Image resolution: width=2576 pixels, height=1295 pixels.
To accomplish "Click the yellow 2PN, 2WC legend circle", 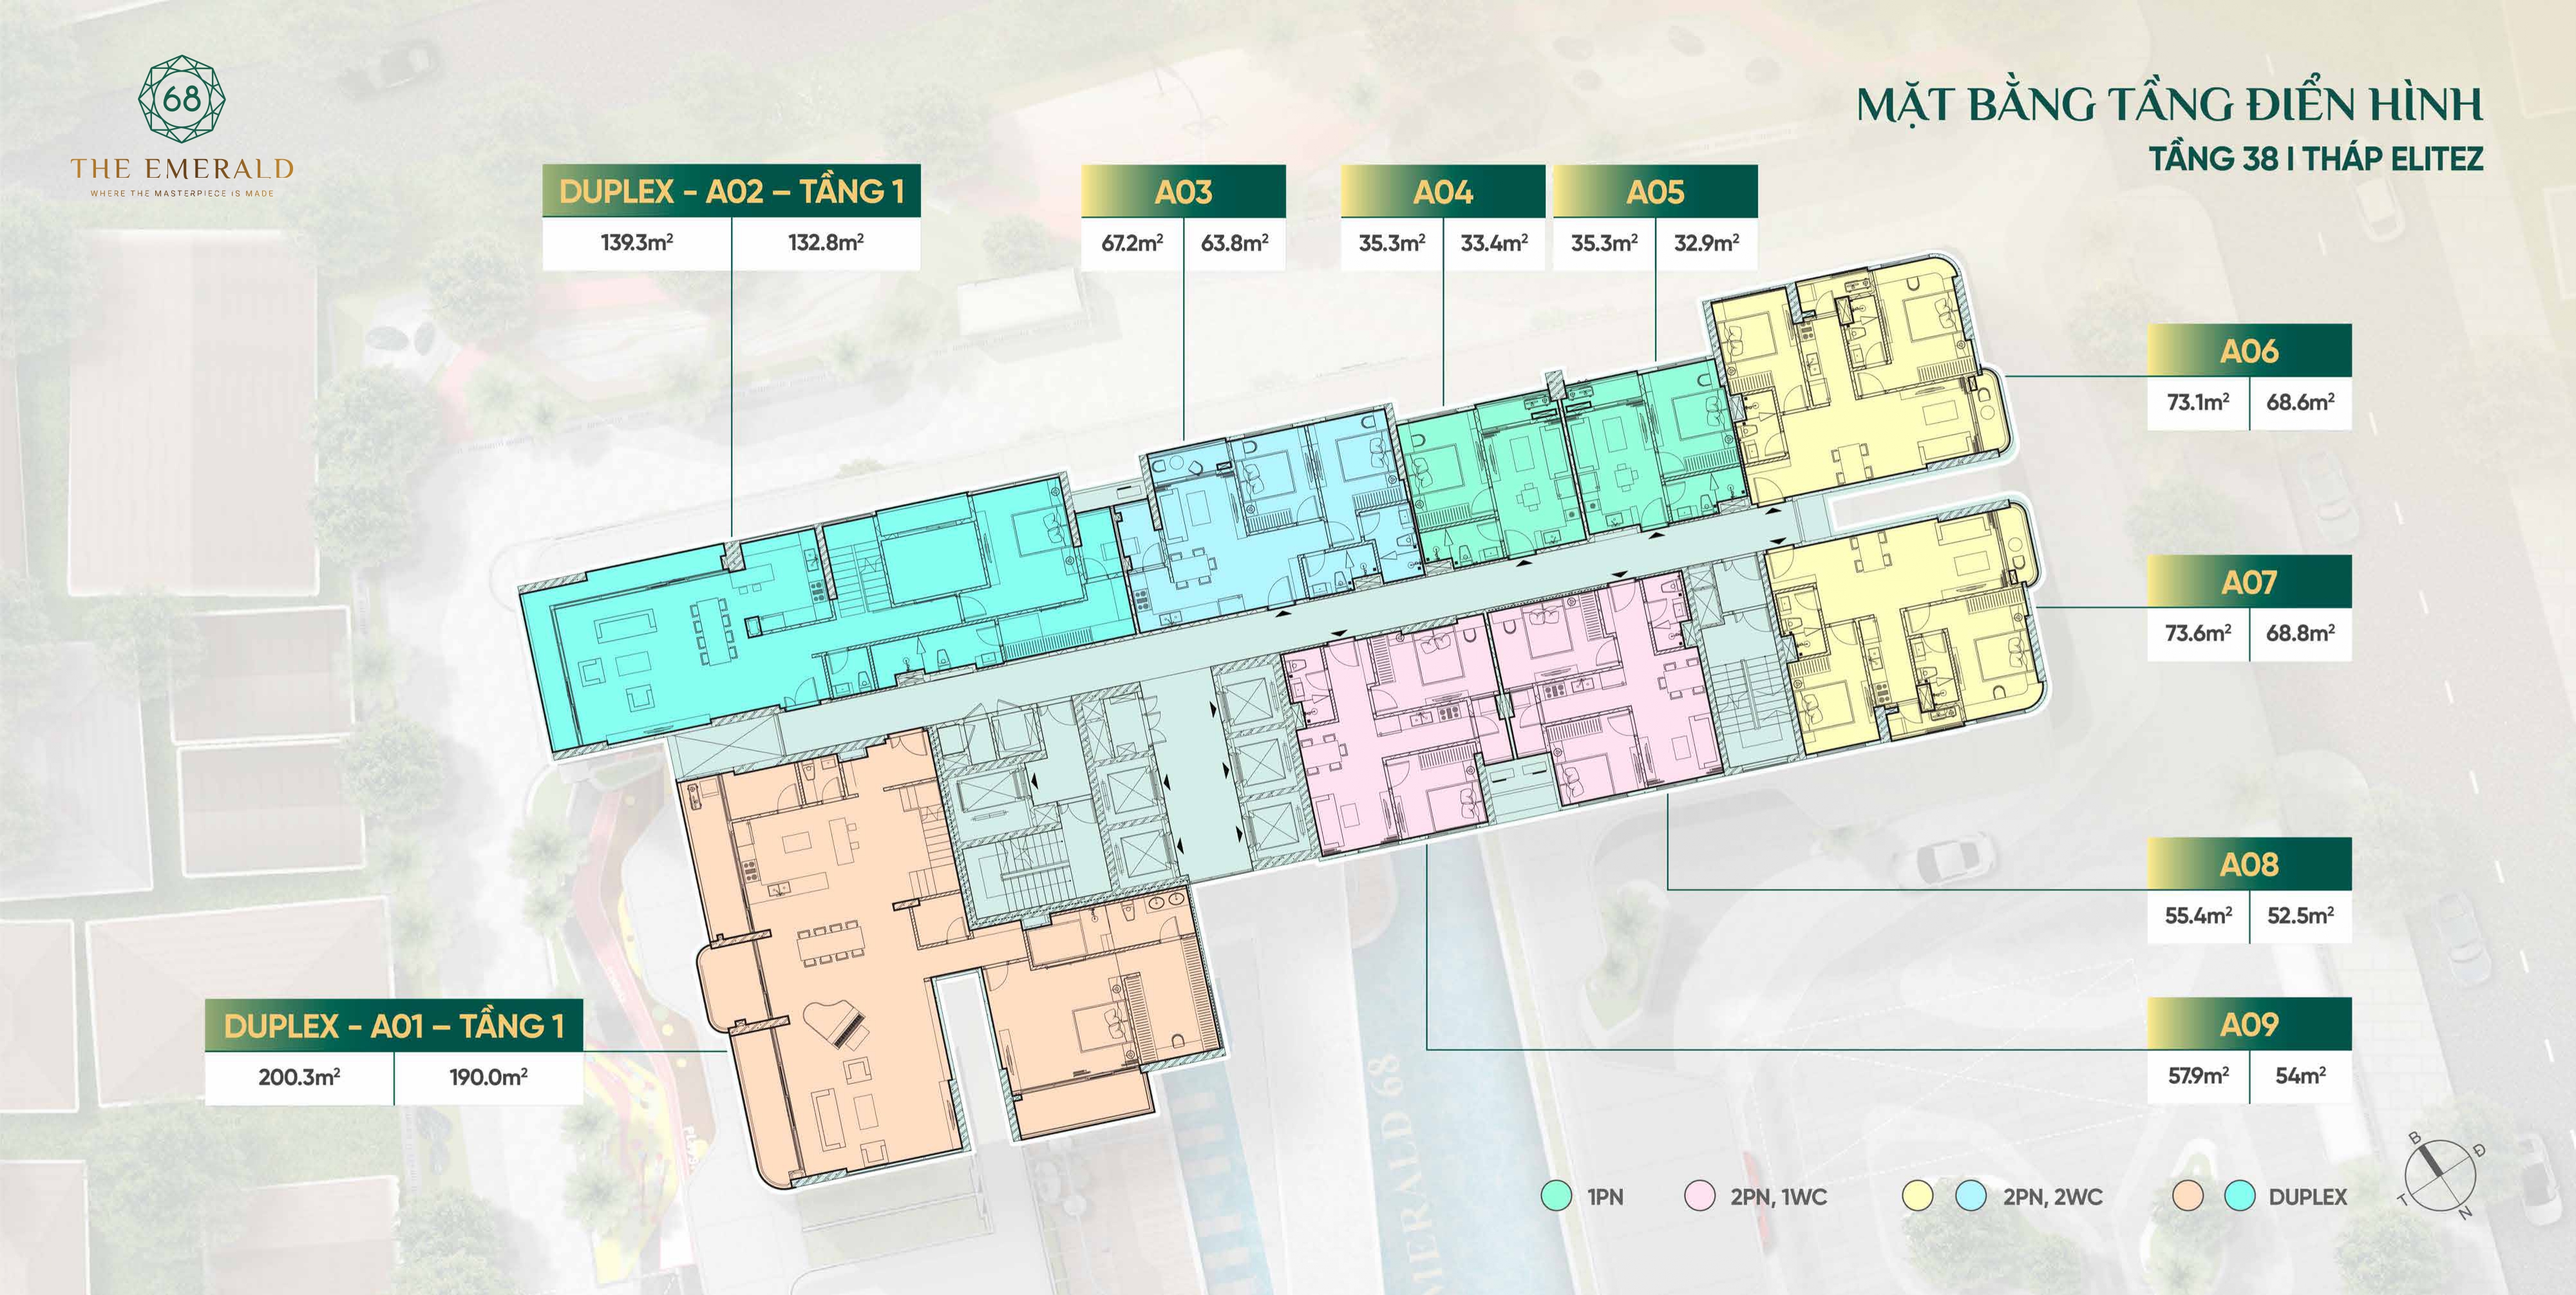I will pos(1918,1197).
